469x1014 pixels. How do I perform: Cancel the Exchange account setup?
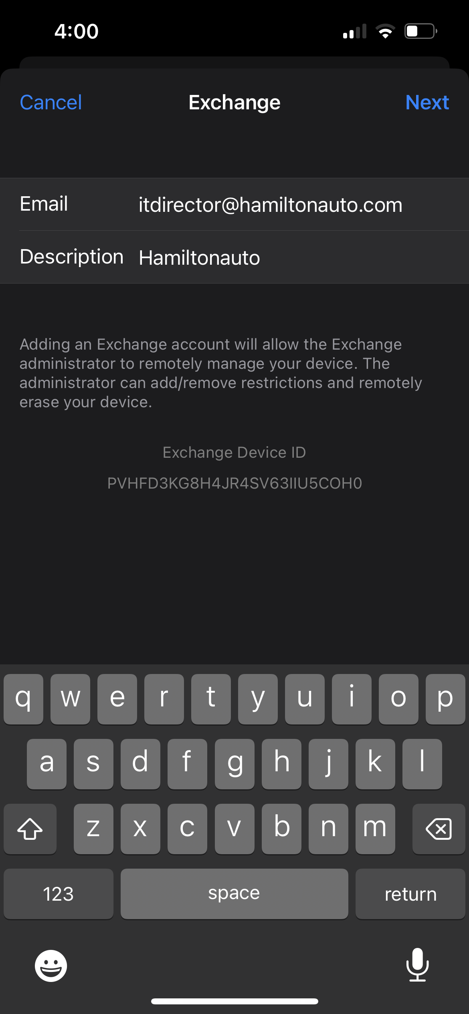[51, 103]
